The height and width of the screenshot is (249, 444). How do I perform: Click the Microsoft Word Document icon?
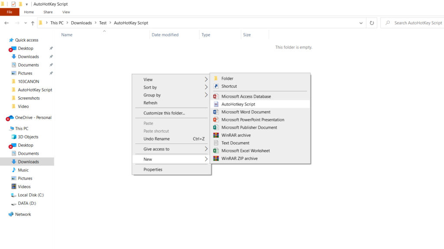(216, 112)
